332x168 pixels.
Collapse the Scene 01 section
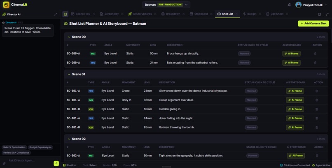point(69,74)
